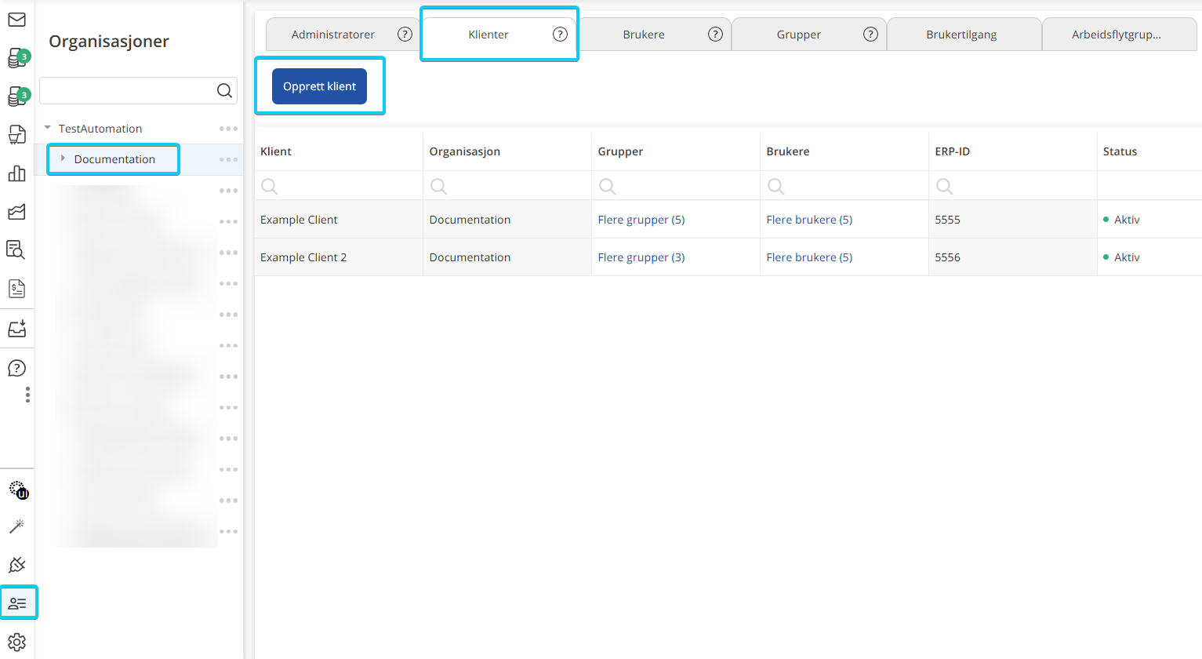Image resolution: width=1202 pixels, height=659 pixels.
Task: Collapse the TestAutomation tree node
Action: tap(47, 128)
